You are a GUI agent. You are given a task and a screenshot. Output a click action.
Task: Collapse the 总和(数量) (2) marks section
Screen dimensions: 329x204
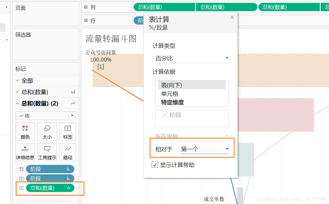(17, 103)
